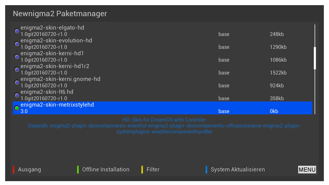Click the status icon for enigma2-skin-elgato-hd
This screenshot has width=329, height=185.
[17, 31]
